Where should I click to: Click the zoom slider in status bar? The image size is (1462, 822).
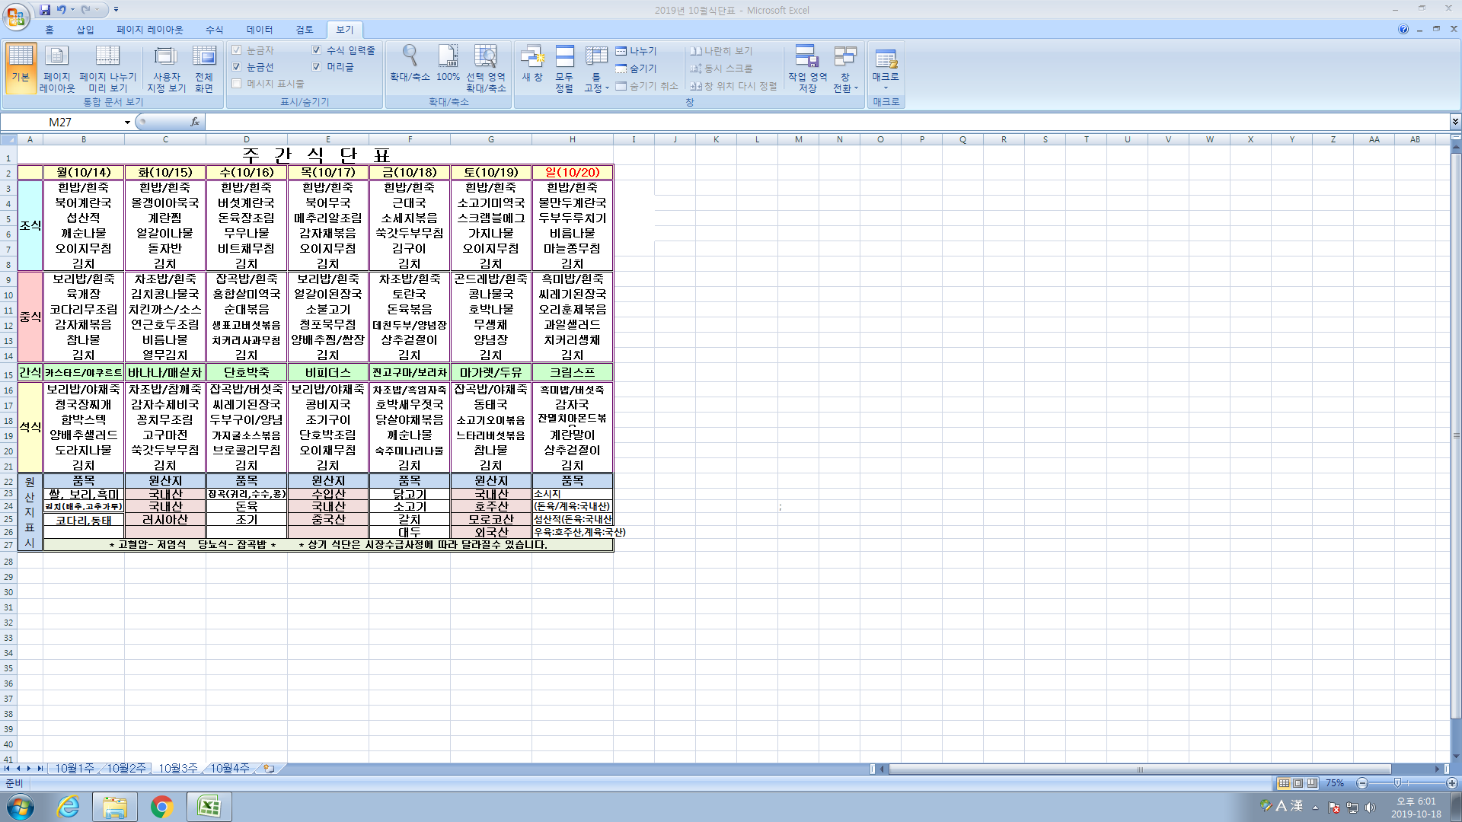1397,783
